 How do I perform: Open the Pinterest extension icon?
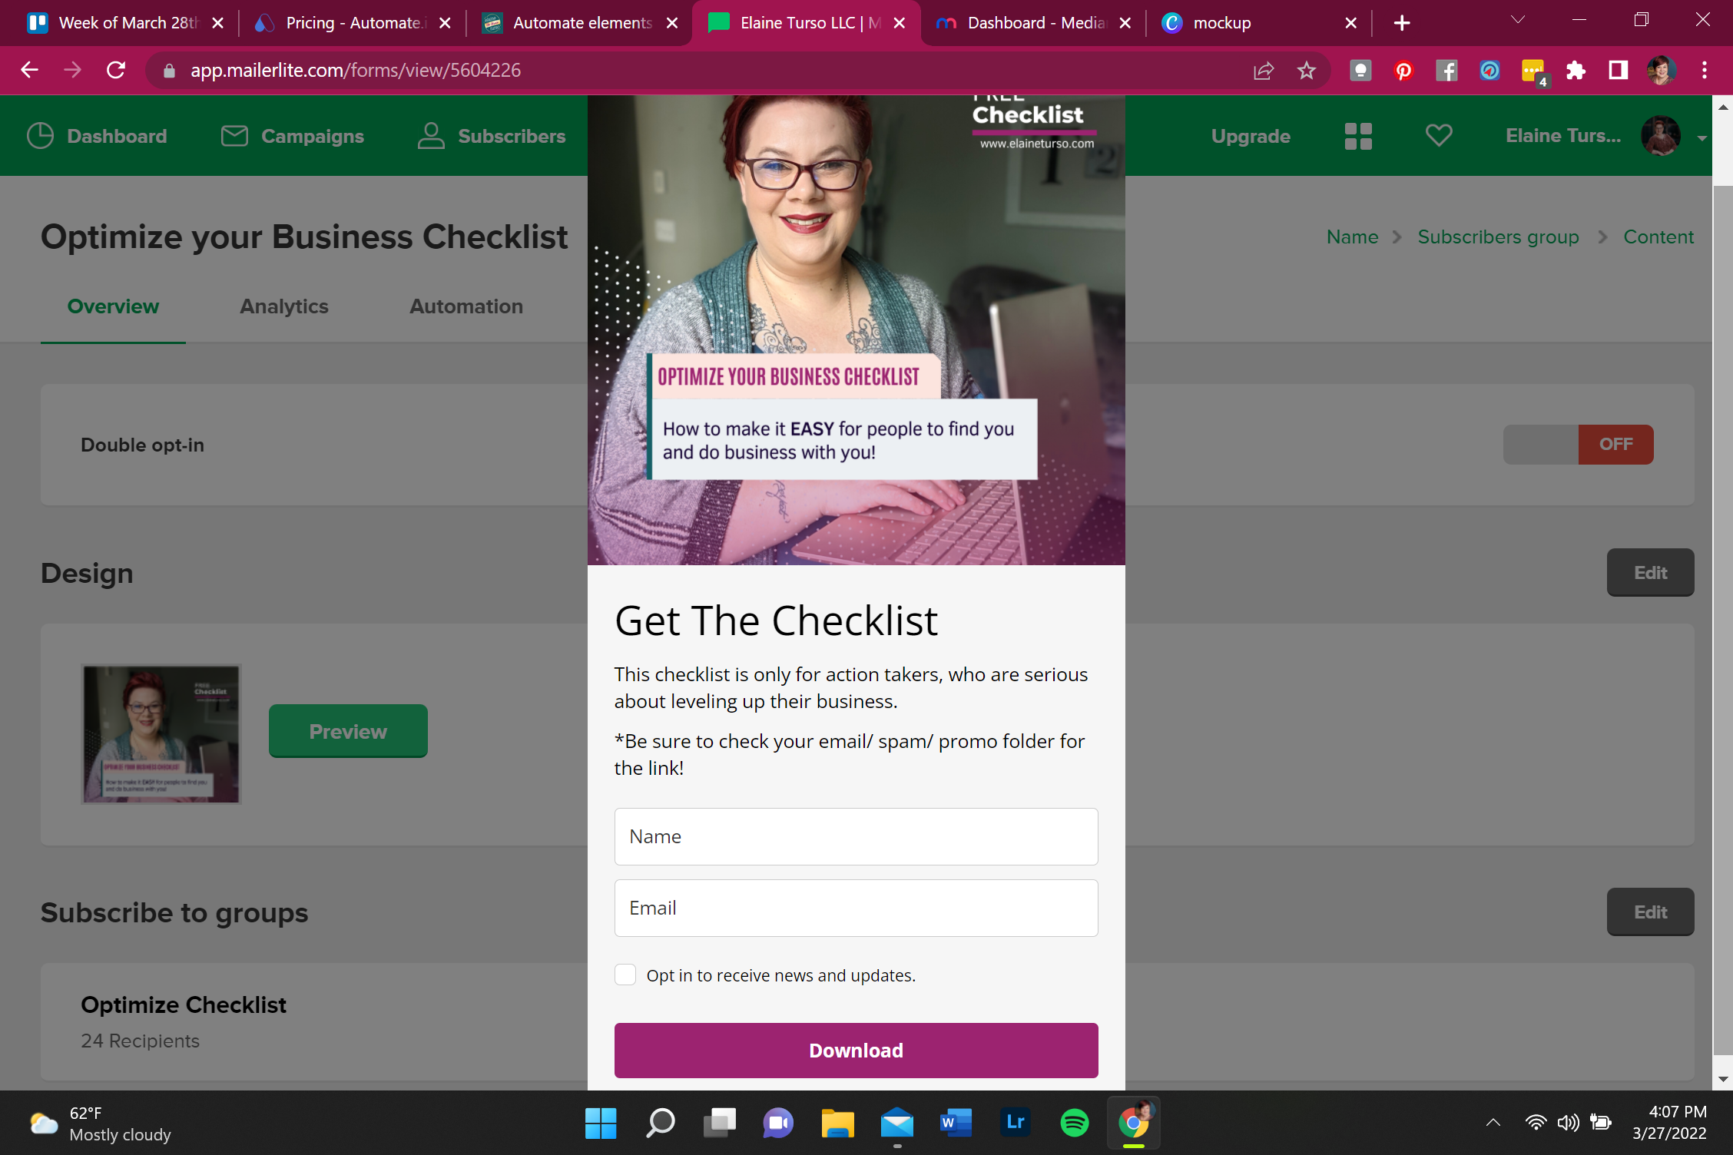coord(1403,71)
